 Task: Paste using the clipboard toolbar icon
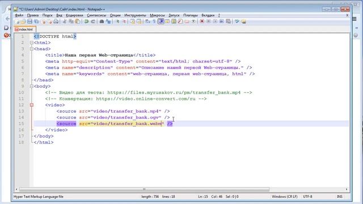78,22
